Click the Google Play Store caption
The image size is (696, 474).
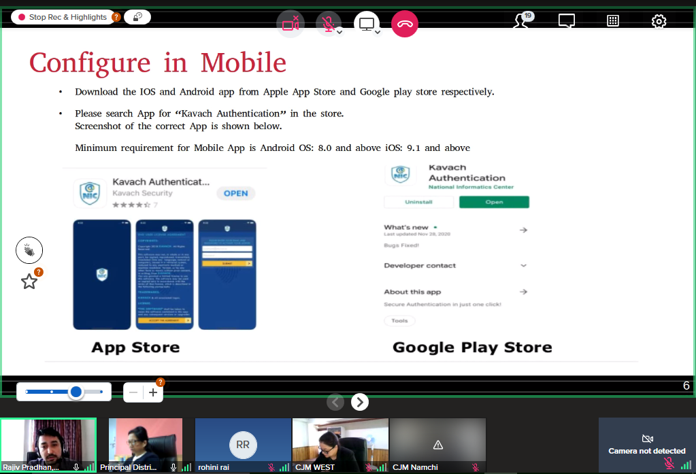point(472,347)
